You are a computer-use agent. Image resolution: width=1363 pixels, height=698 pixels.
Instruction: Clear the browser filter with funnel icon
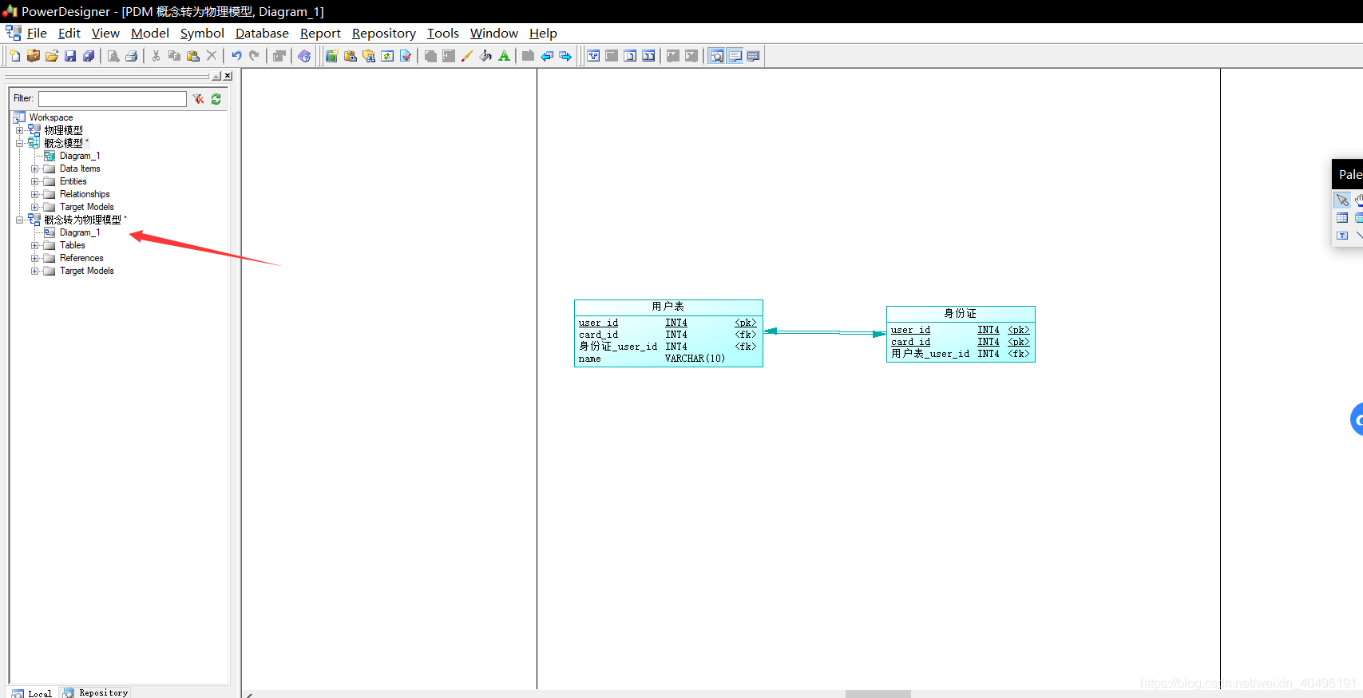[x=198, y=99]
